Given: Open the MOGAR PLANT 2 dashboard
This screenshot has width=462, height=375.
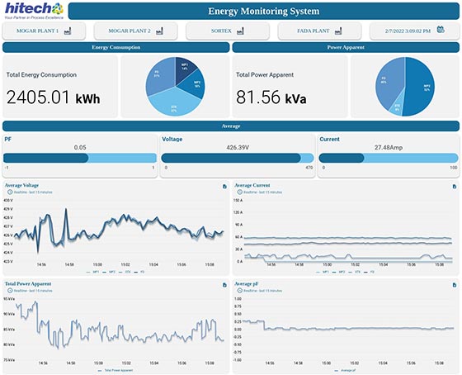Looking at the screenshot, I should [x=136, y=31].
